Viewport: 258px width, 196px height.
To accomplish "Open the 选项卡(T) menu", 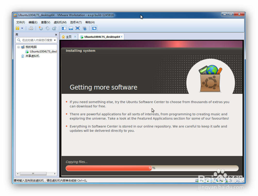I will (x=76, y=22).
